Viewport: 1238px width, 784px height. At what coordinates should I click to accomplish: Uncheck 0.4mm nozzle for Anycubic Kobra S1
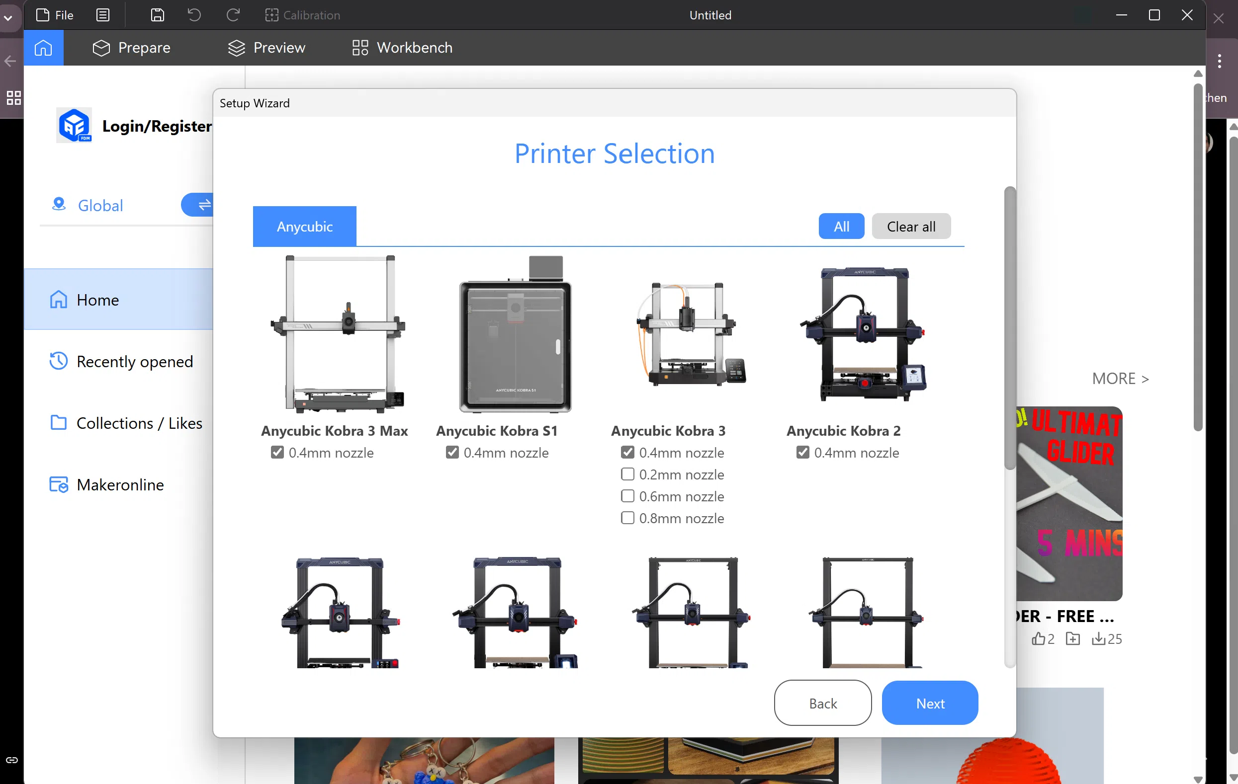coord(452,452)
